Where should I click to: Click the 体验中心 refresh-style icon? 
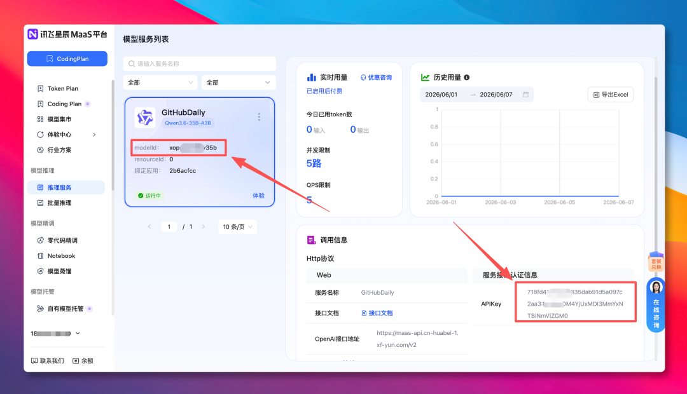point(40,134)
